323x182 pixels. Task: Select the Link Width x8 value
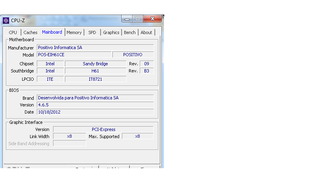click(69, 136)
